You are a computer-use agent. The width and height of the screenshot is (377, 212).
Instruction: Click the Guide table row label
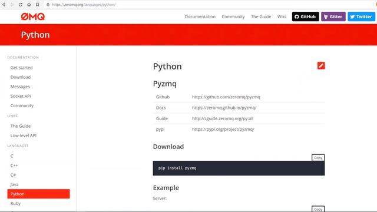(x=162, y=118)
